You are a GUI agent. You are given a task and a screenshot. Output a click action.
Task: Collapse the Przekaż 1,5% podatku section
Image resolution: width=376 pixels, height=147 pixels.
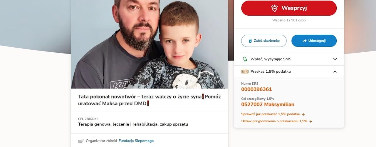tap(289, 71)
